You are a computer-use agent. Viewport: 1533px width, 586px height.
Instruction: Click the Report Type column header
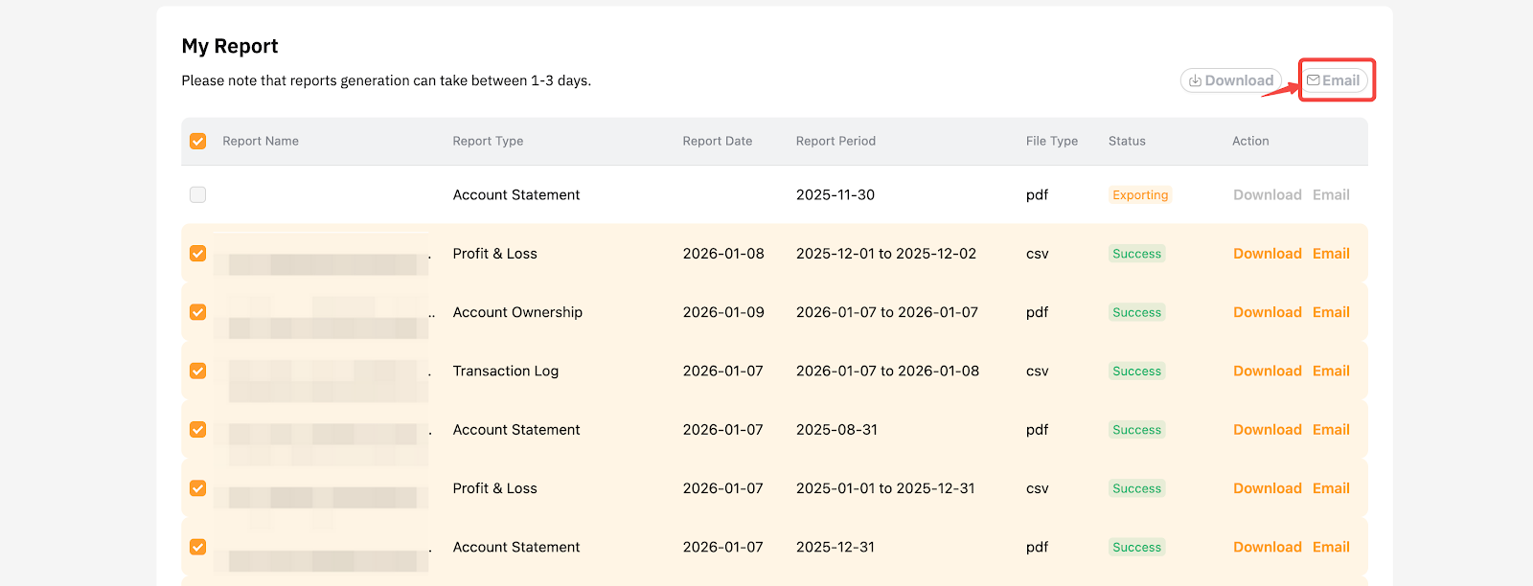point(488,141)
